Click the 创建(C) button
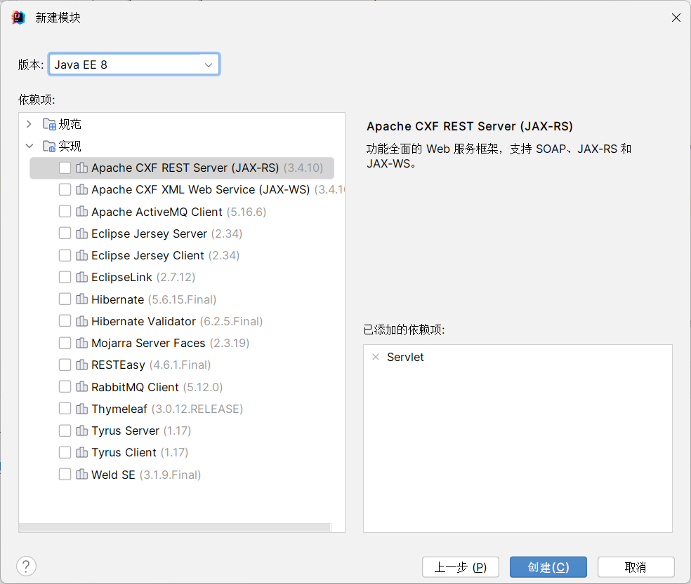 tap(548, 567)
